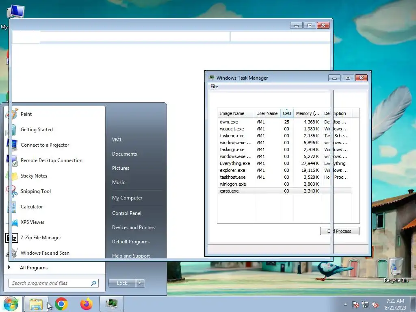Sort processes by User Name column
The width and height of the screenshot is (416, 312).
pyautogui.click(x=267, y=113)
